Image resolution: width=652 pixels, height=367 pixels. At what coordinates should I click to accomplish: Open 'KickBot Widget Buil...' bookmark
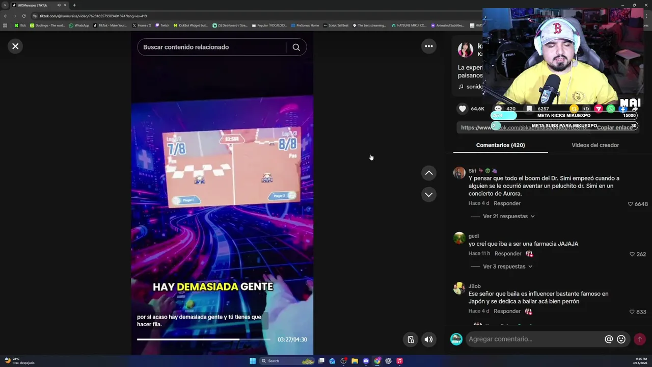191,25
